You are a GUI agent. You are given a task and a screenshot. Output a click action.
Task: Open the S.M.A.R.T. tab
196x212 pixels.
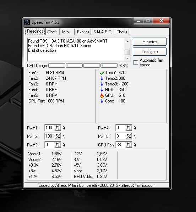tap(103, 32)
